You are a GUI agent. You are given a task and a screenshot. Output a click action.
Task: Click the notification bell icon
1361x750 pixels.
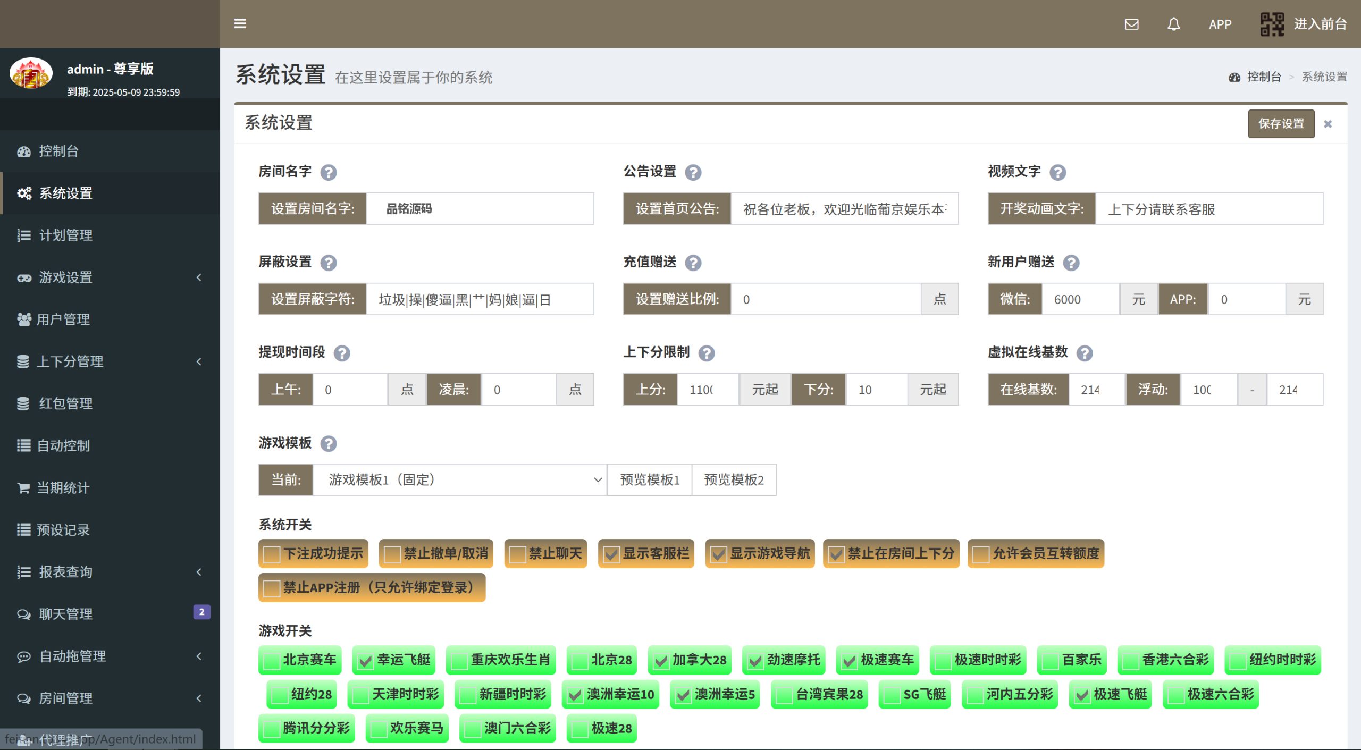[x=1174, y=24]
